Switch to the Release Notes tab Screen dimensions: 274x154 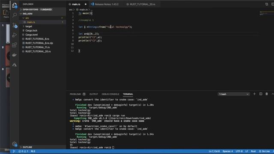click(x=107, y=4)
